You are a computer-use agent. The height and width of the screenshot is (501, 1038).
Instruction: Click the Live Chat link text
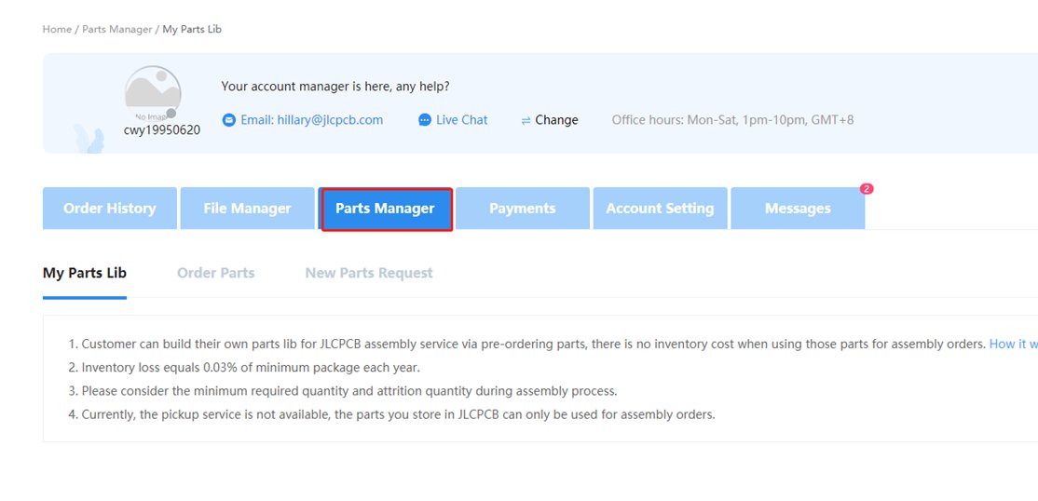(x=462, y=120)
